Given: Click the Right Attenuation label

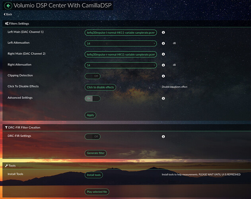Looking at the screenshot, I should pos(19,64).
